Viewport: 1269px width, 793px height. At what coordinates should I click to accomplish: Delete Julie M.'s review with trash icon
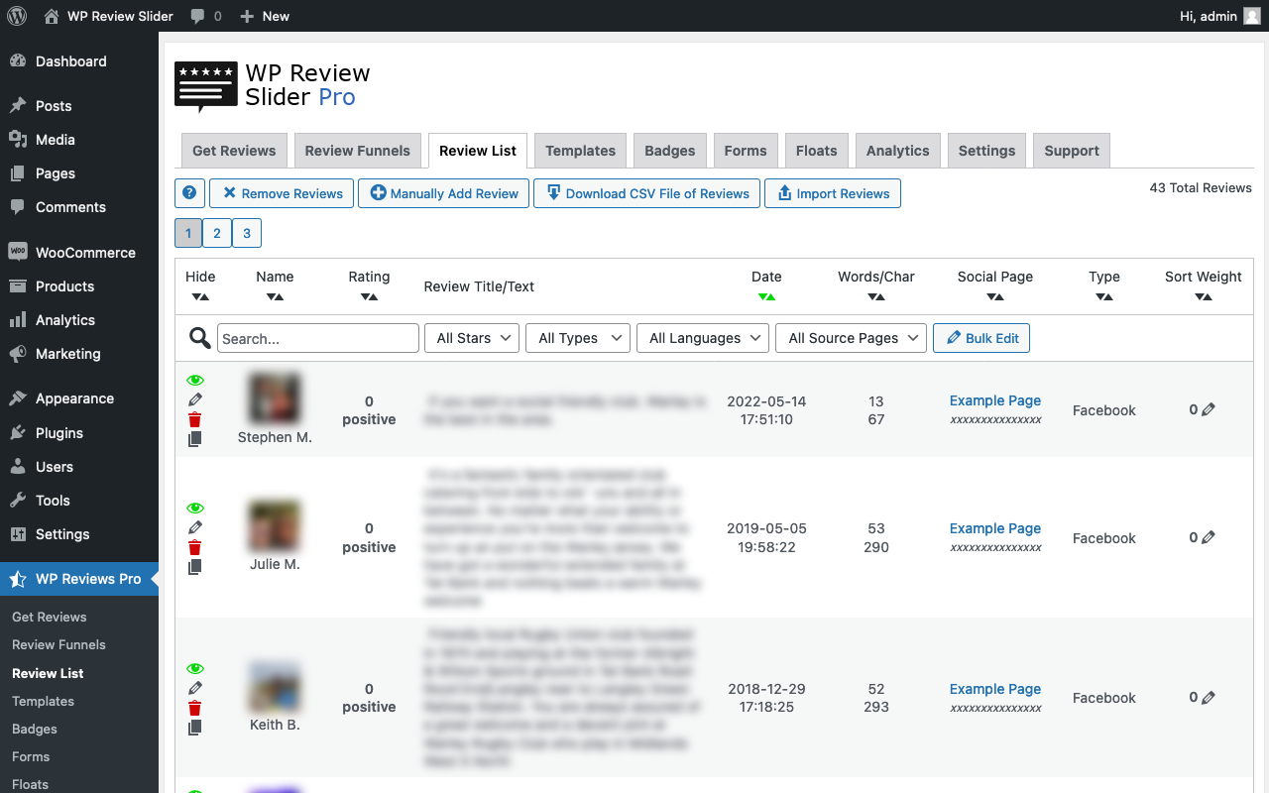pos(195,547)
